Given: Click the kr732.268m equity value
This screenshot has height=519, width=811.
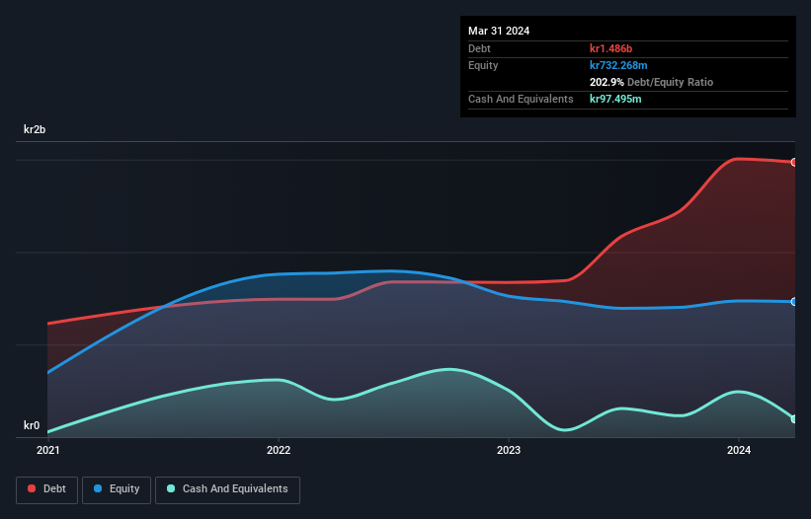Looking at the screenshot, I should click(618, 65).
